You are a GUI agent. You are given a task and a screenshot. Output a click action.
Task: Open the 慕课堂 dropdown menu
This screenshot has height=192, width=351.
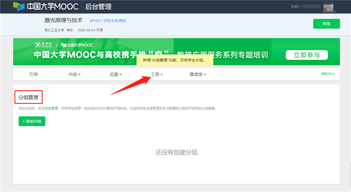(x=198, y=75)
